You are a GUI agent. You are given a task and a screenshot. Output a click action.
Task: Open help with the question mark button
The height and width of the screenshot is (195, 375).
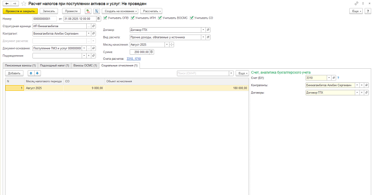[369, 10]
